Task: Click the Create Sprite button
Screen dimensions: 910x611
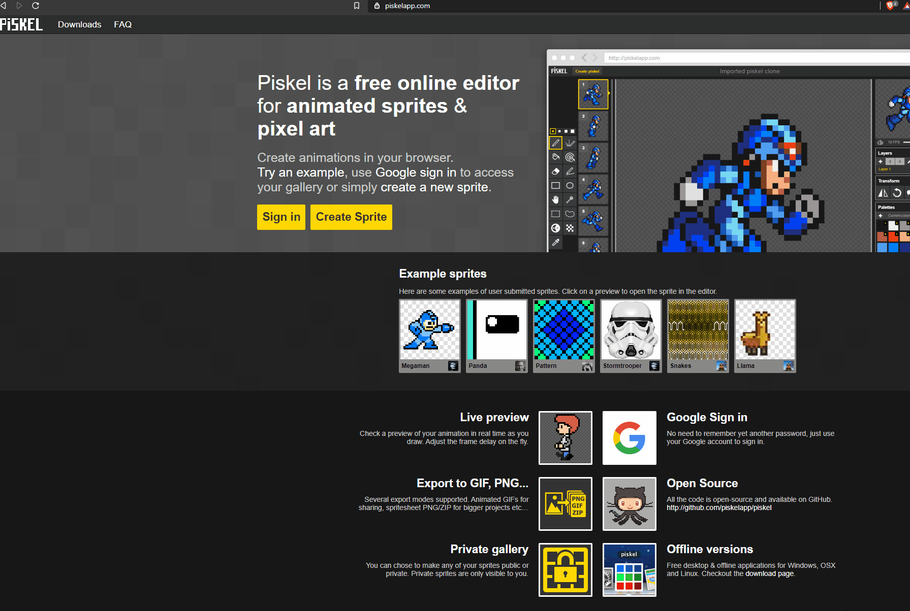Action: coord(351,217)
